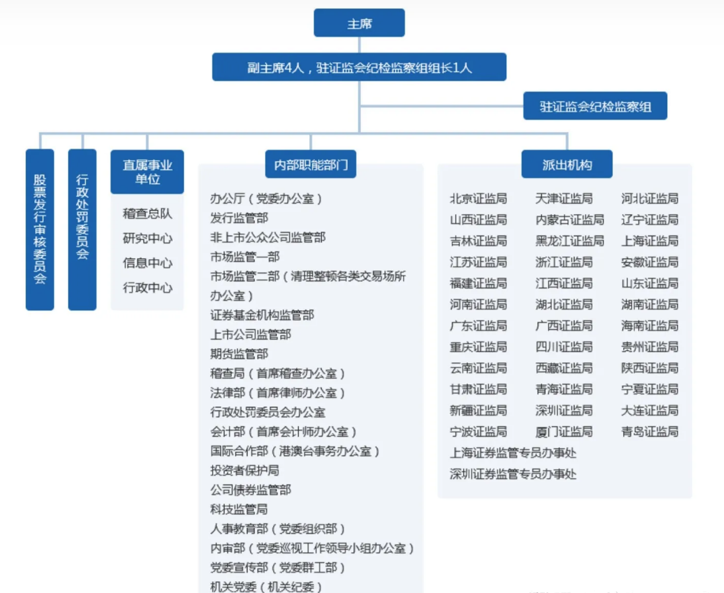Click 江苏证监局
This screenshot has width=724, height=593.
point(478,262)
